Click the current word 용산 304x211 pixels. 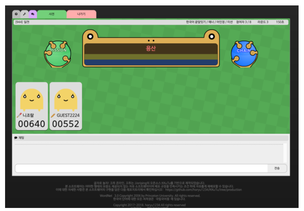tap(150, 48)
